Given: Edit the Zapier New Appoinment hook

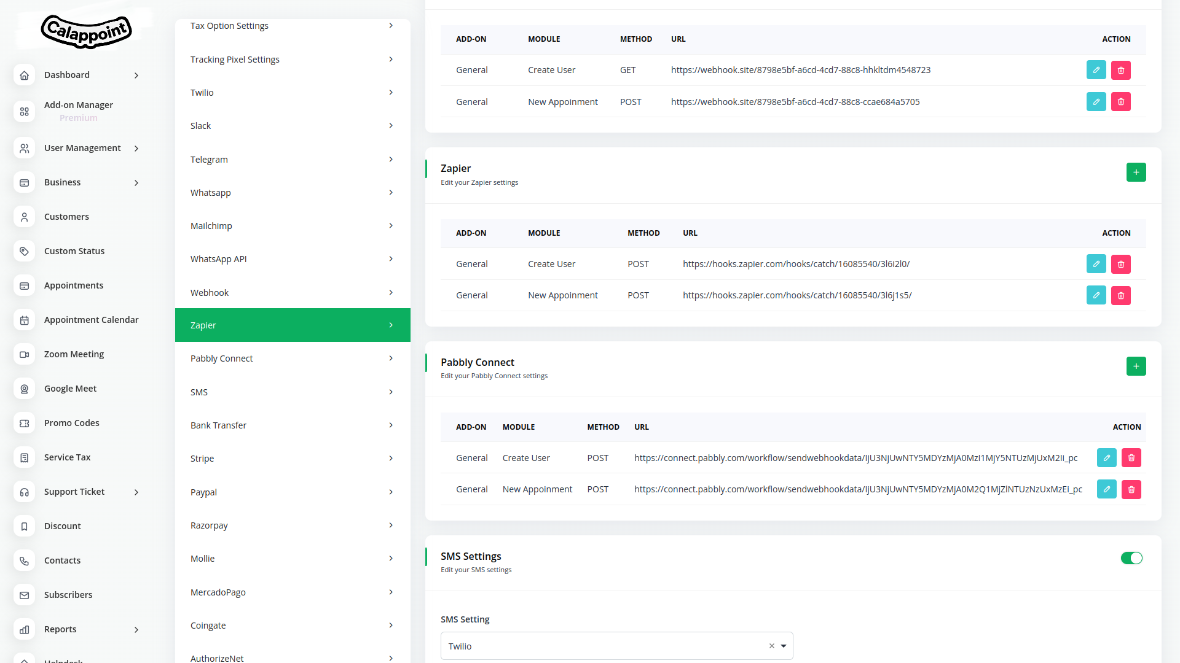Looking at the screenshot, I should tap(1096, 295).
